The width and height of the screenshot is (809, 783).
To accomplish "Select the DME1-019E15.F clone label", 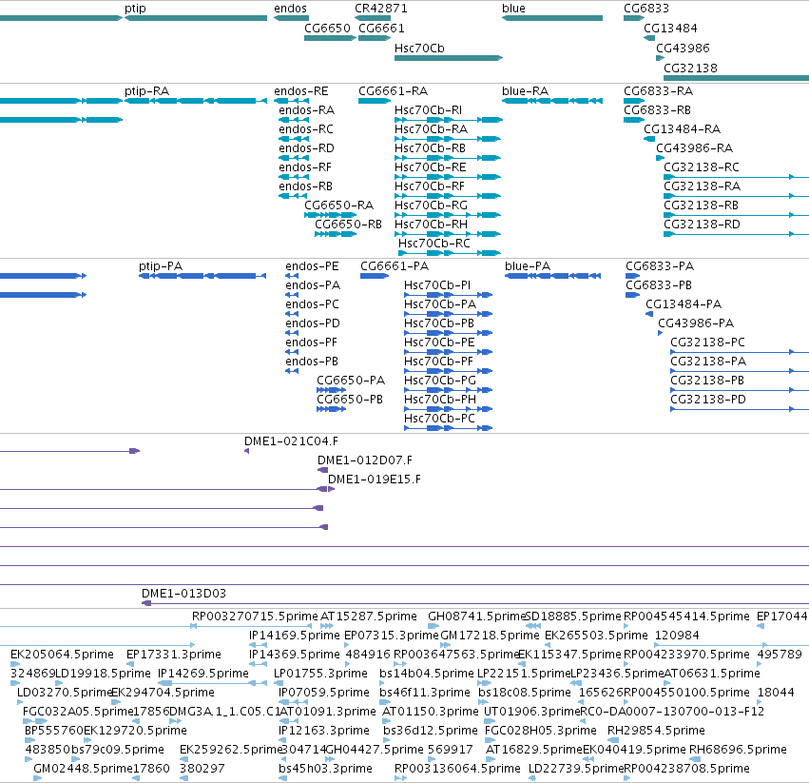I will pos(375,480).
